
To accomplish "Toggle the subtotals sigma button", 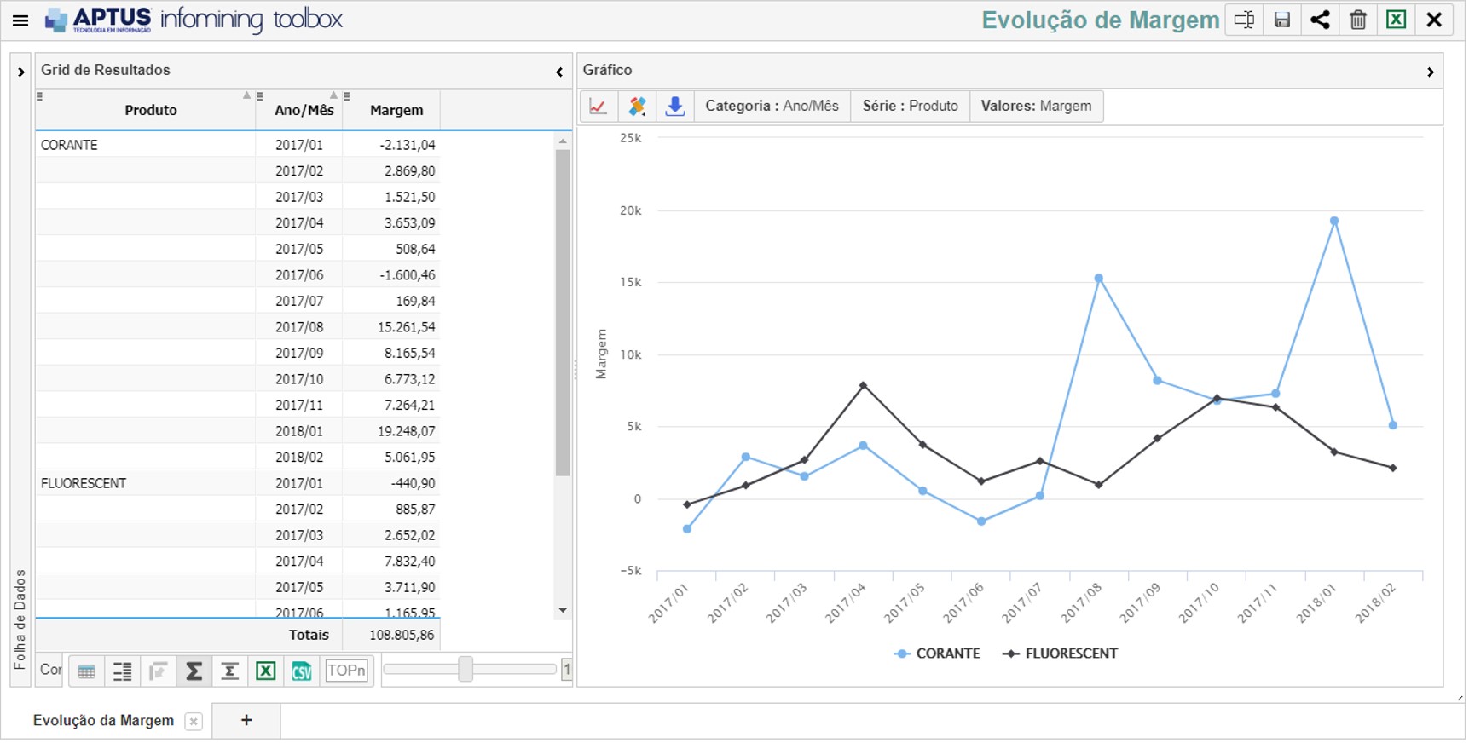I will tap(229, 671).
